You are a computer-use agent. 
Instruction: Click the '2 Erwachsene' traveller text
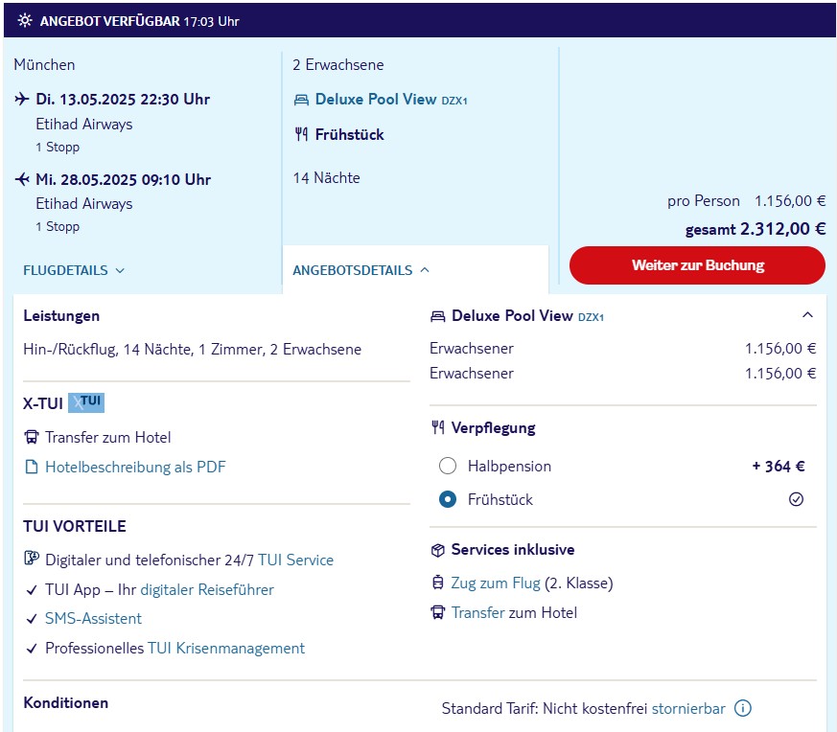point(338,65)
